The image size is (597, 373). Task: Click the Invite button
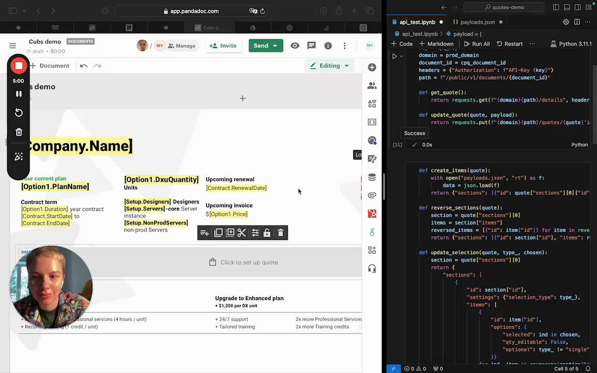coord(223,46)
